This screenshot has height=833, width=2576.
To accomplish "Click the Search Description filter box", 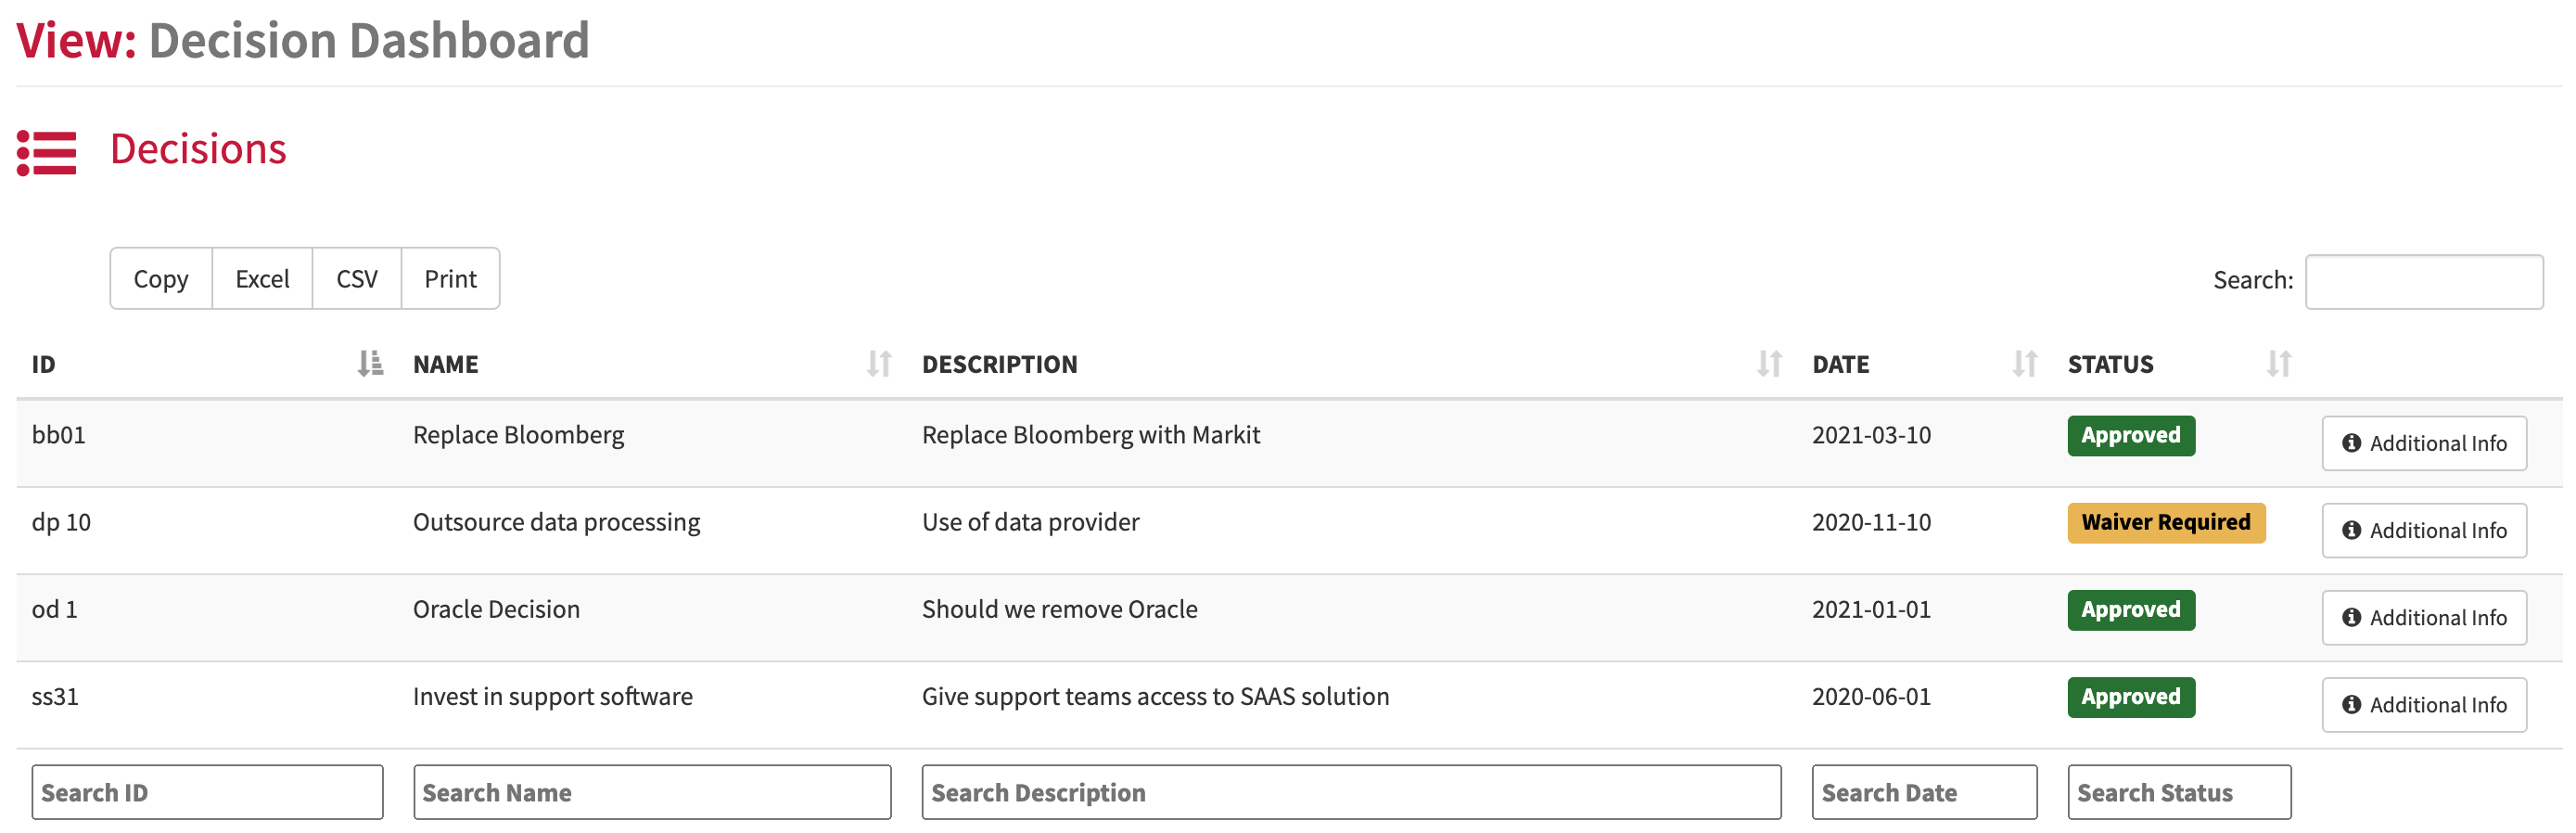I will pos(1351,792).
